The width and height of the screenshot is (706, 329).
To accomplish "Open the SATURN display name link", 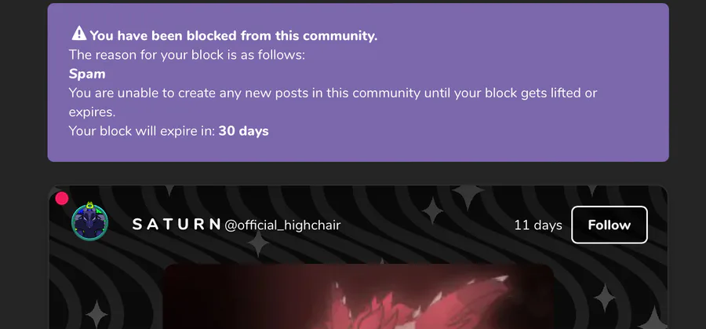I will click(176, 225).
